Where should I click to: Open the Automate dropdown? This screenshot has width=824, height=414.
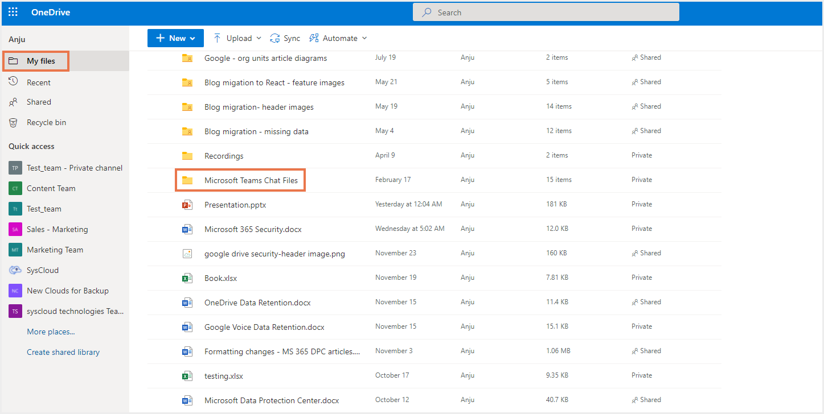(x=338, y=38)
